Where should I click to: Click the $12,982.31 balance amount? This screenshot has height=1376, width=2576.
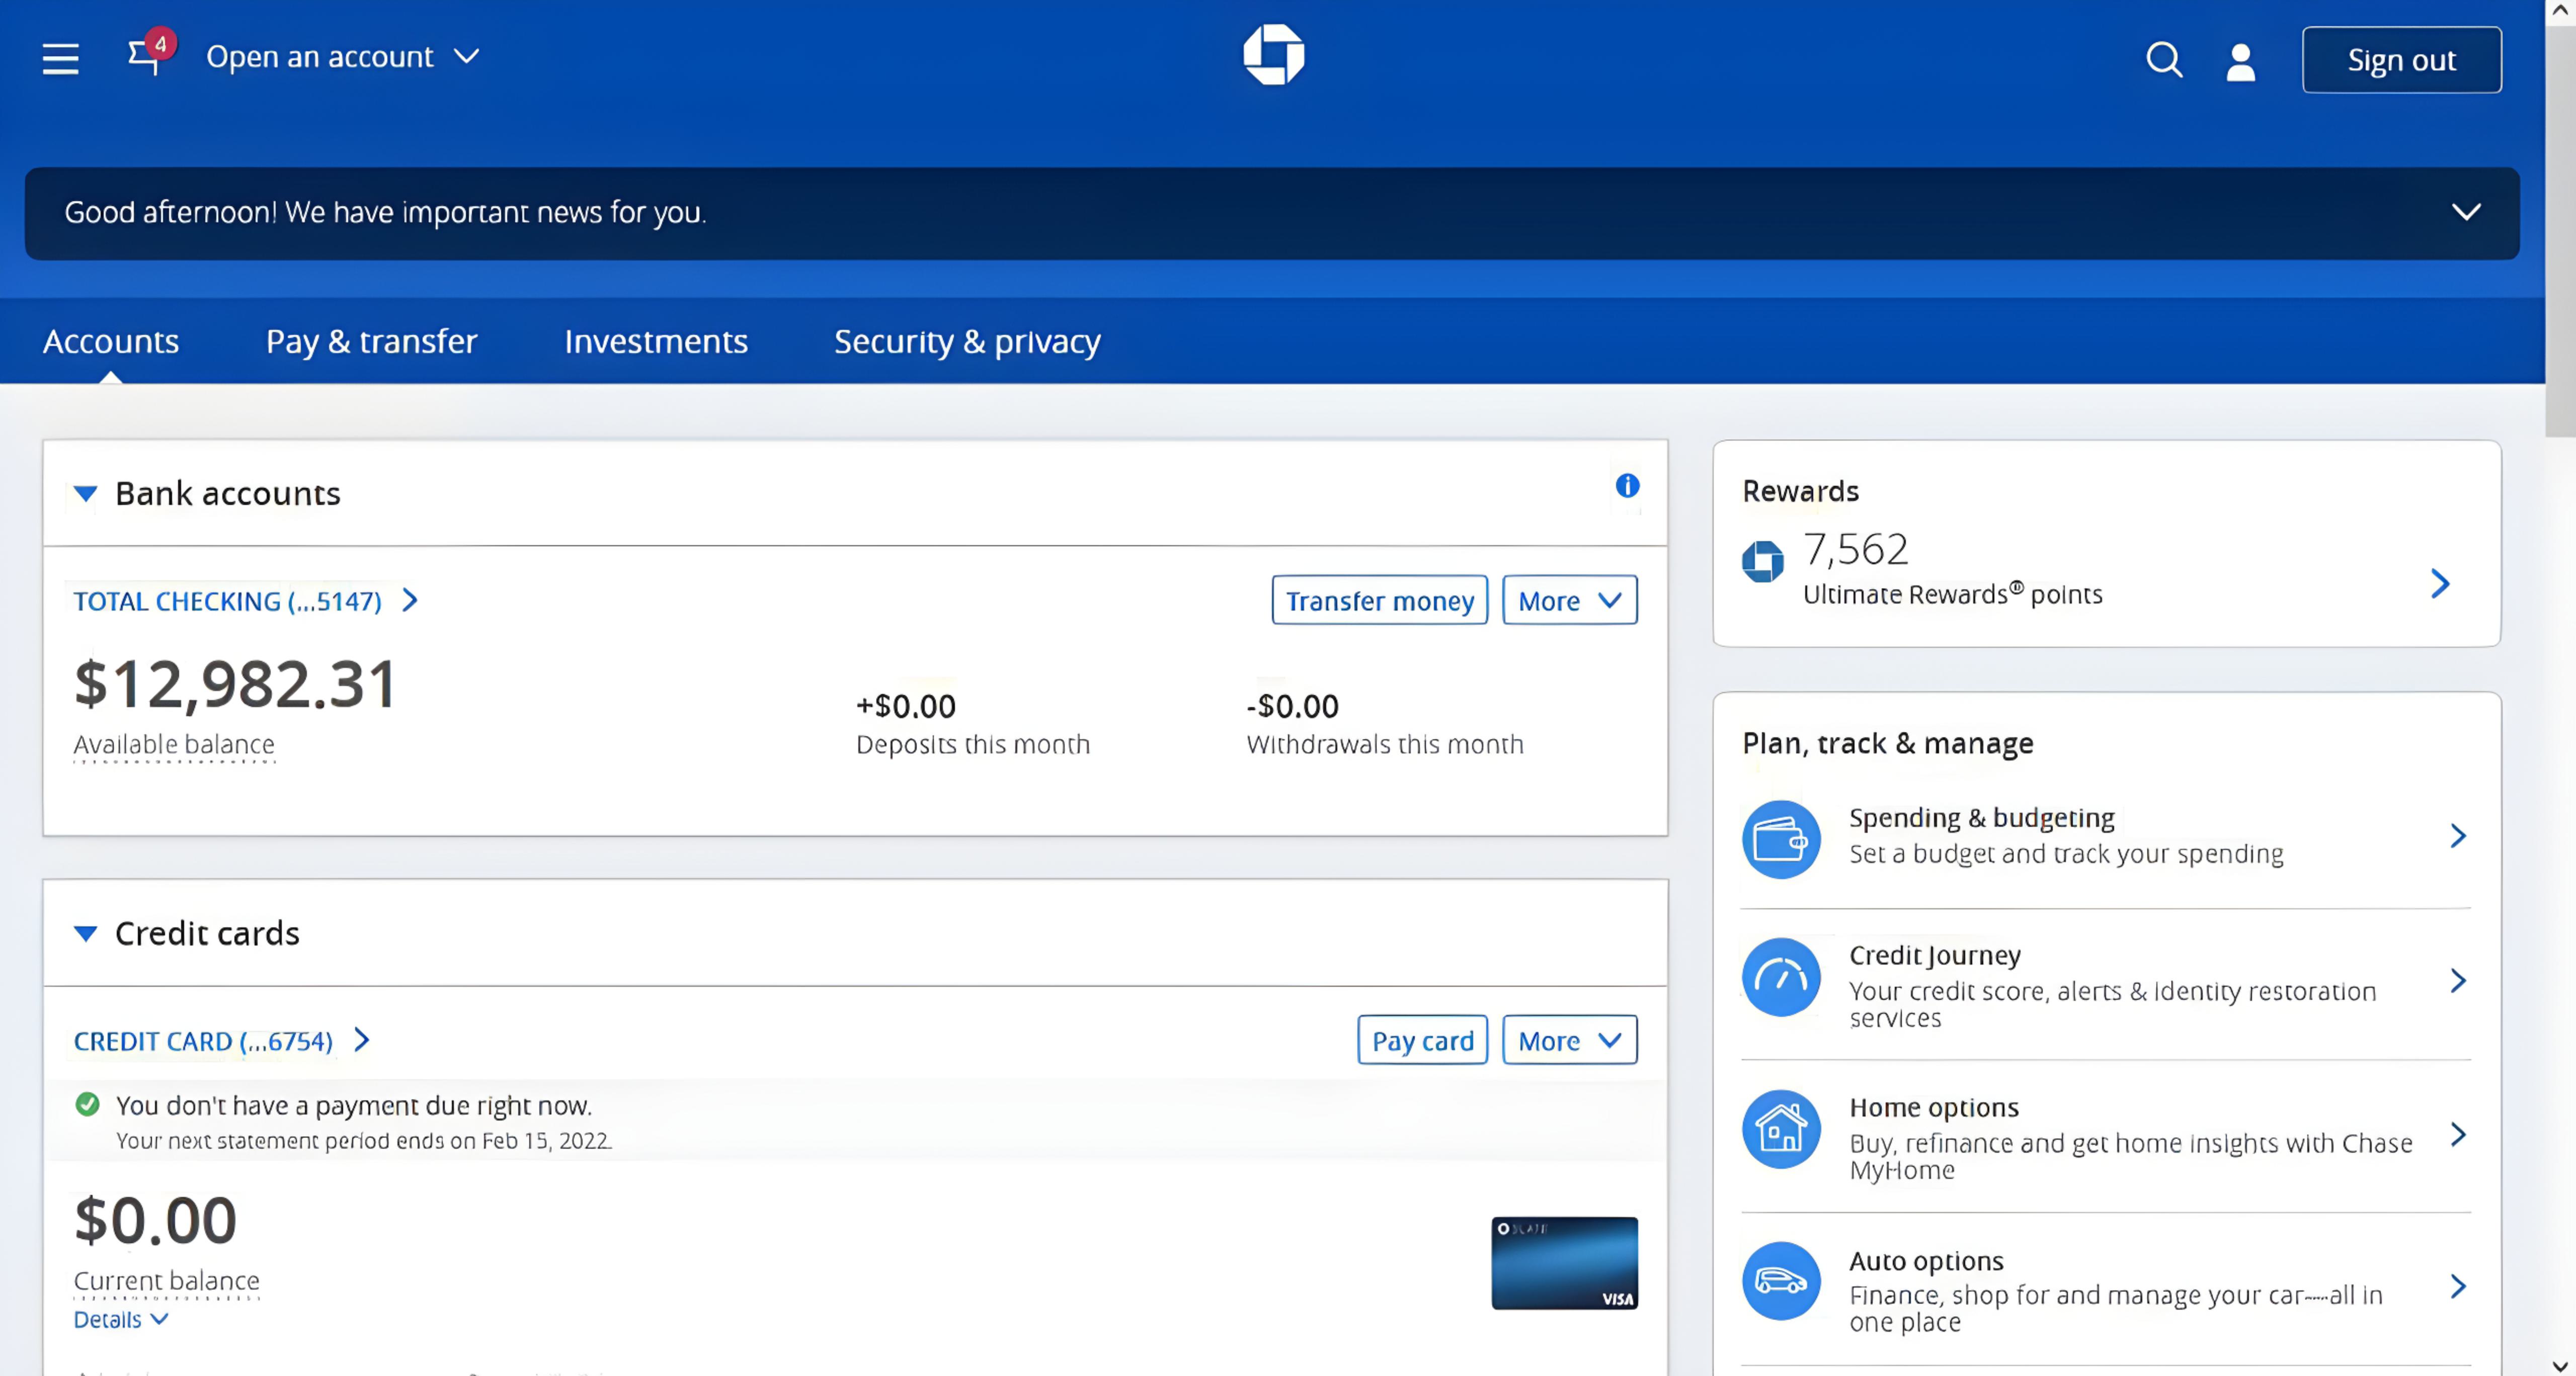[235, 684]
